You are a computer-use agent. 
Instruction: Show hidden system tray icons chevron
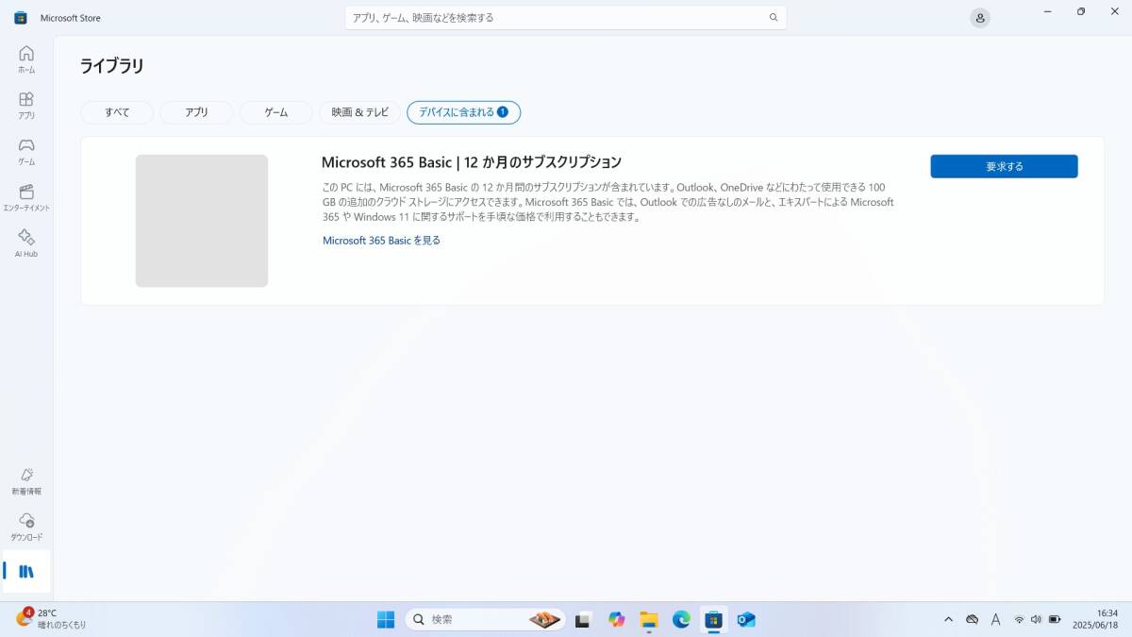[948, 619]
